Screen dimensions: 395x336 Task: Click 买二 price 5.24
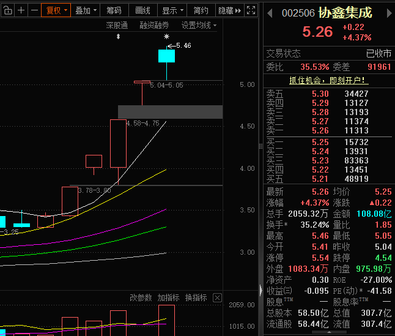320,151
